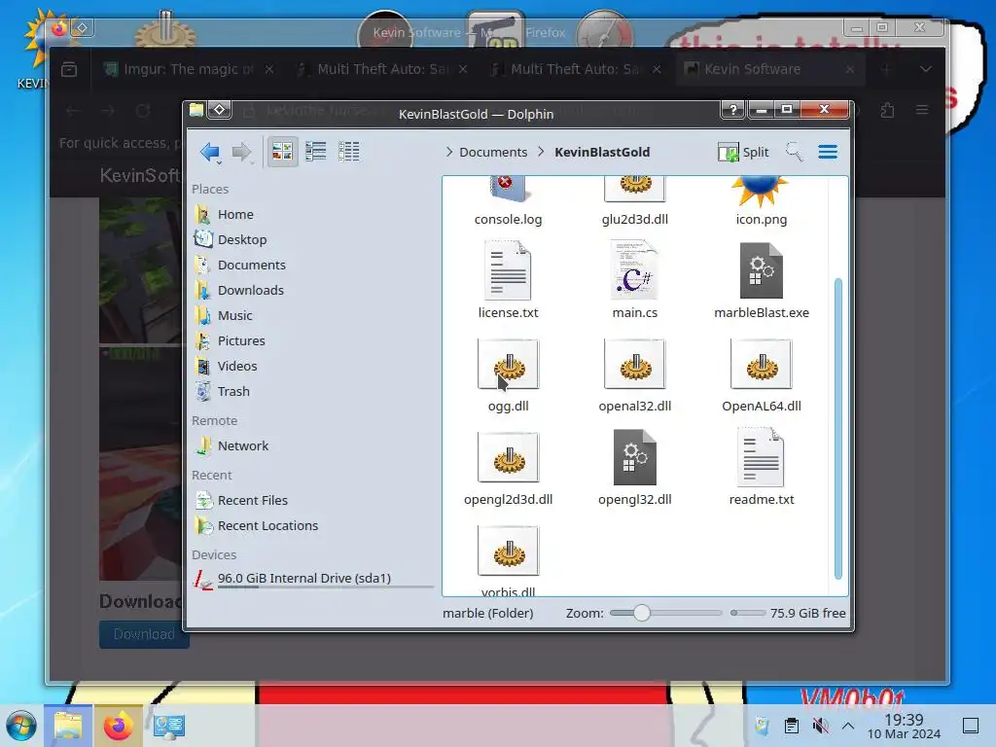The height and width of the screenshot is (747, 996).
Task: Select the ogg.dll file icon
Action: tap(508, 364)
